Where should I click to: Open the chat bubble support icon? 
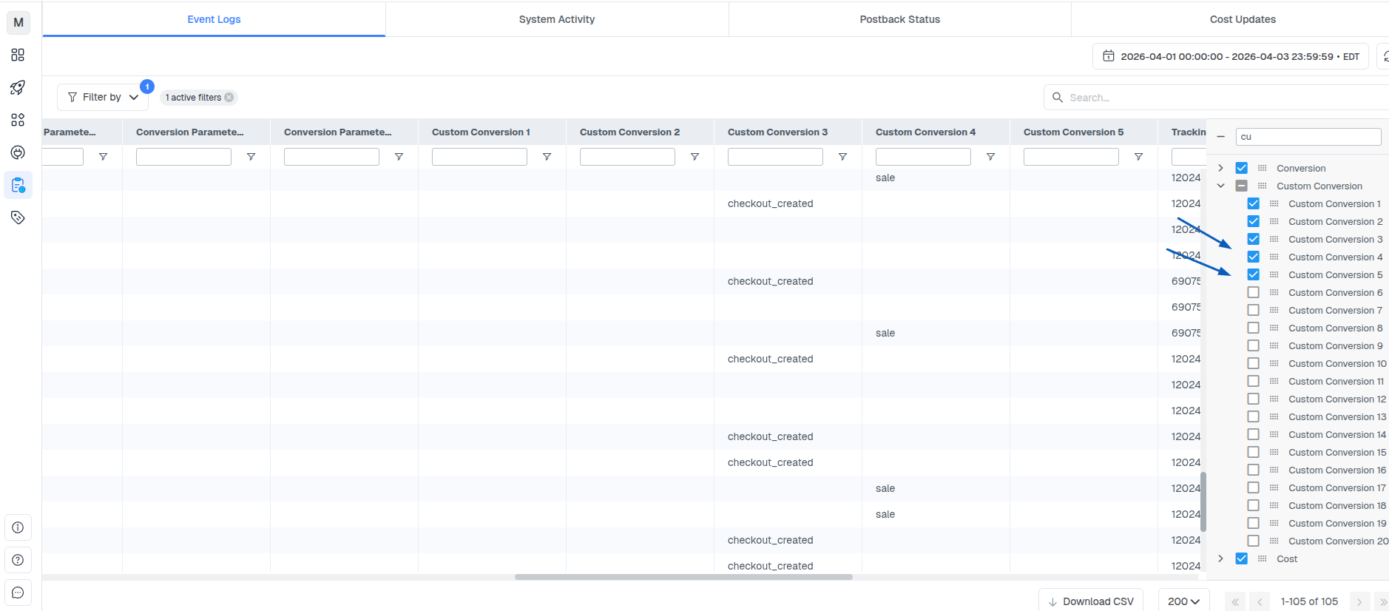point(18,593)
